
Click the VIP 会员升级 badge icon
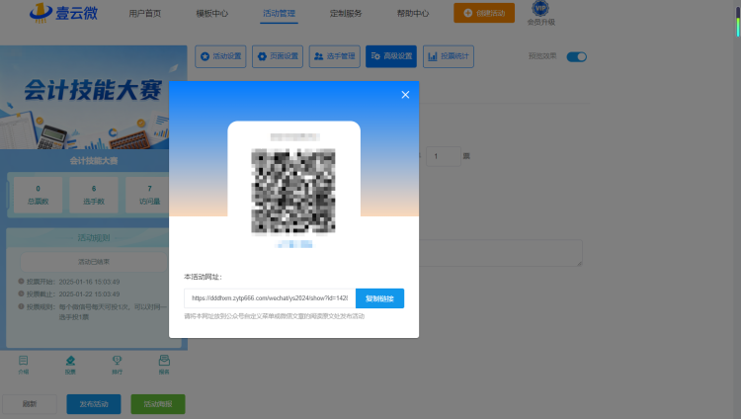click(540, 8)
